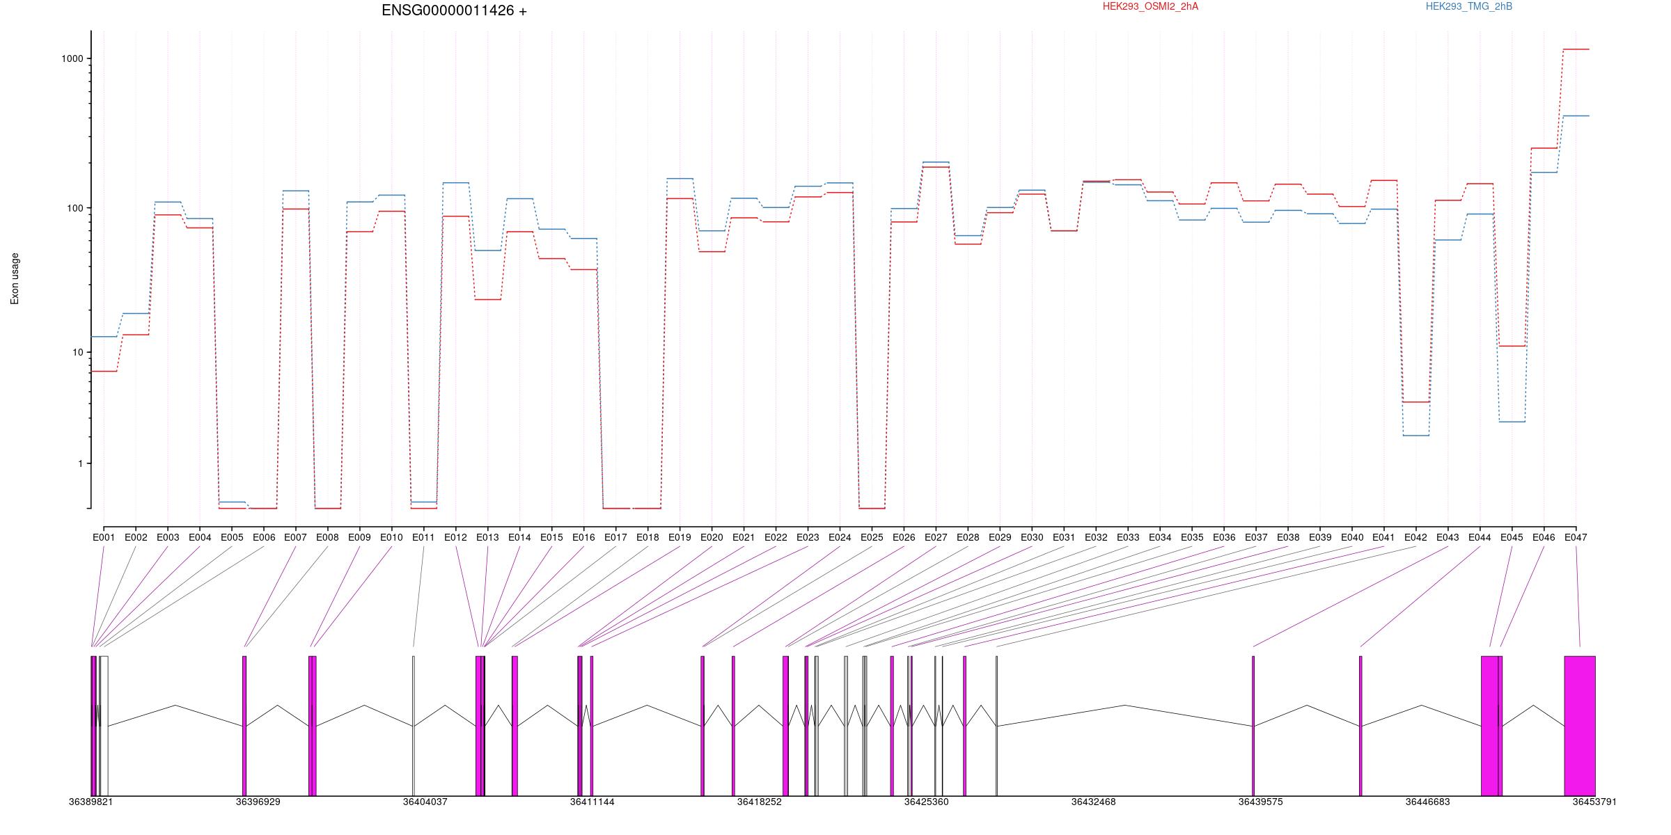
Task: Click the 10 y-axis tick label
Action: [x=78, y=352]
